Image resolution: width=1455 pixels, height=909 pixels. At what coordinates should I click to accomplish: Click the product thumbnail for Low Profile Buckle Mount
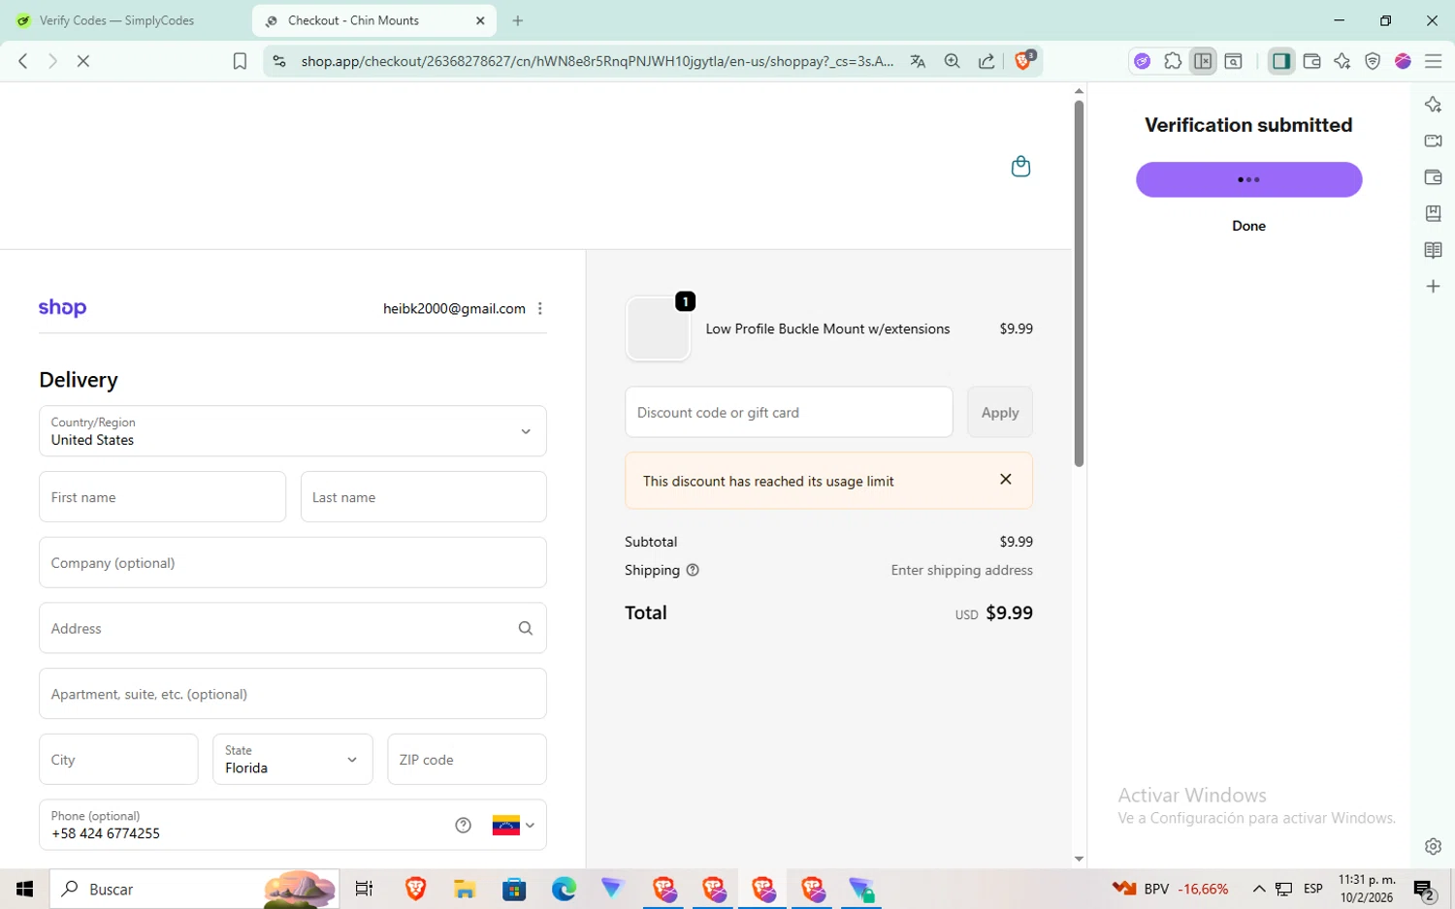[658, 329]
